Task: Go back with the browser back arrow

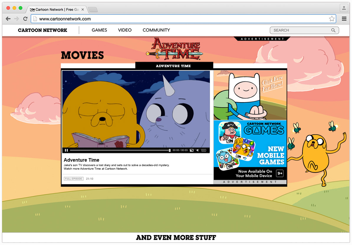Action: pyautogui.click(x=8, y=19)
